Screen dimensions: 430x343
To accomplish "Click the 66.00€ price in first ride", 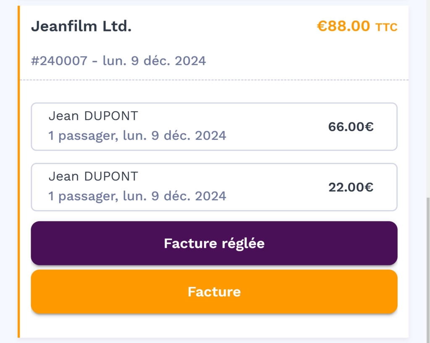I will click(x=351, y=126).
